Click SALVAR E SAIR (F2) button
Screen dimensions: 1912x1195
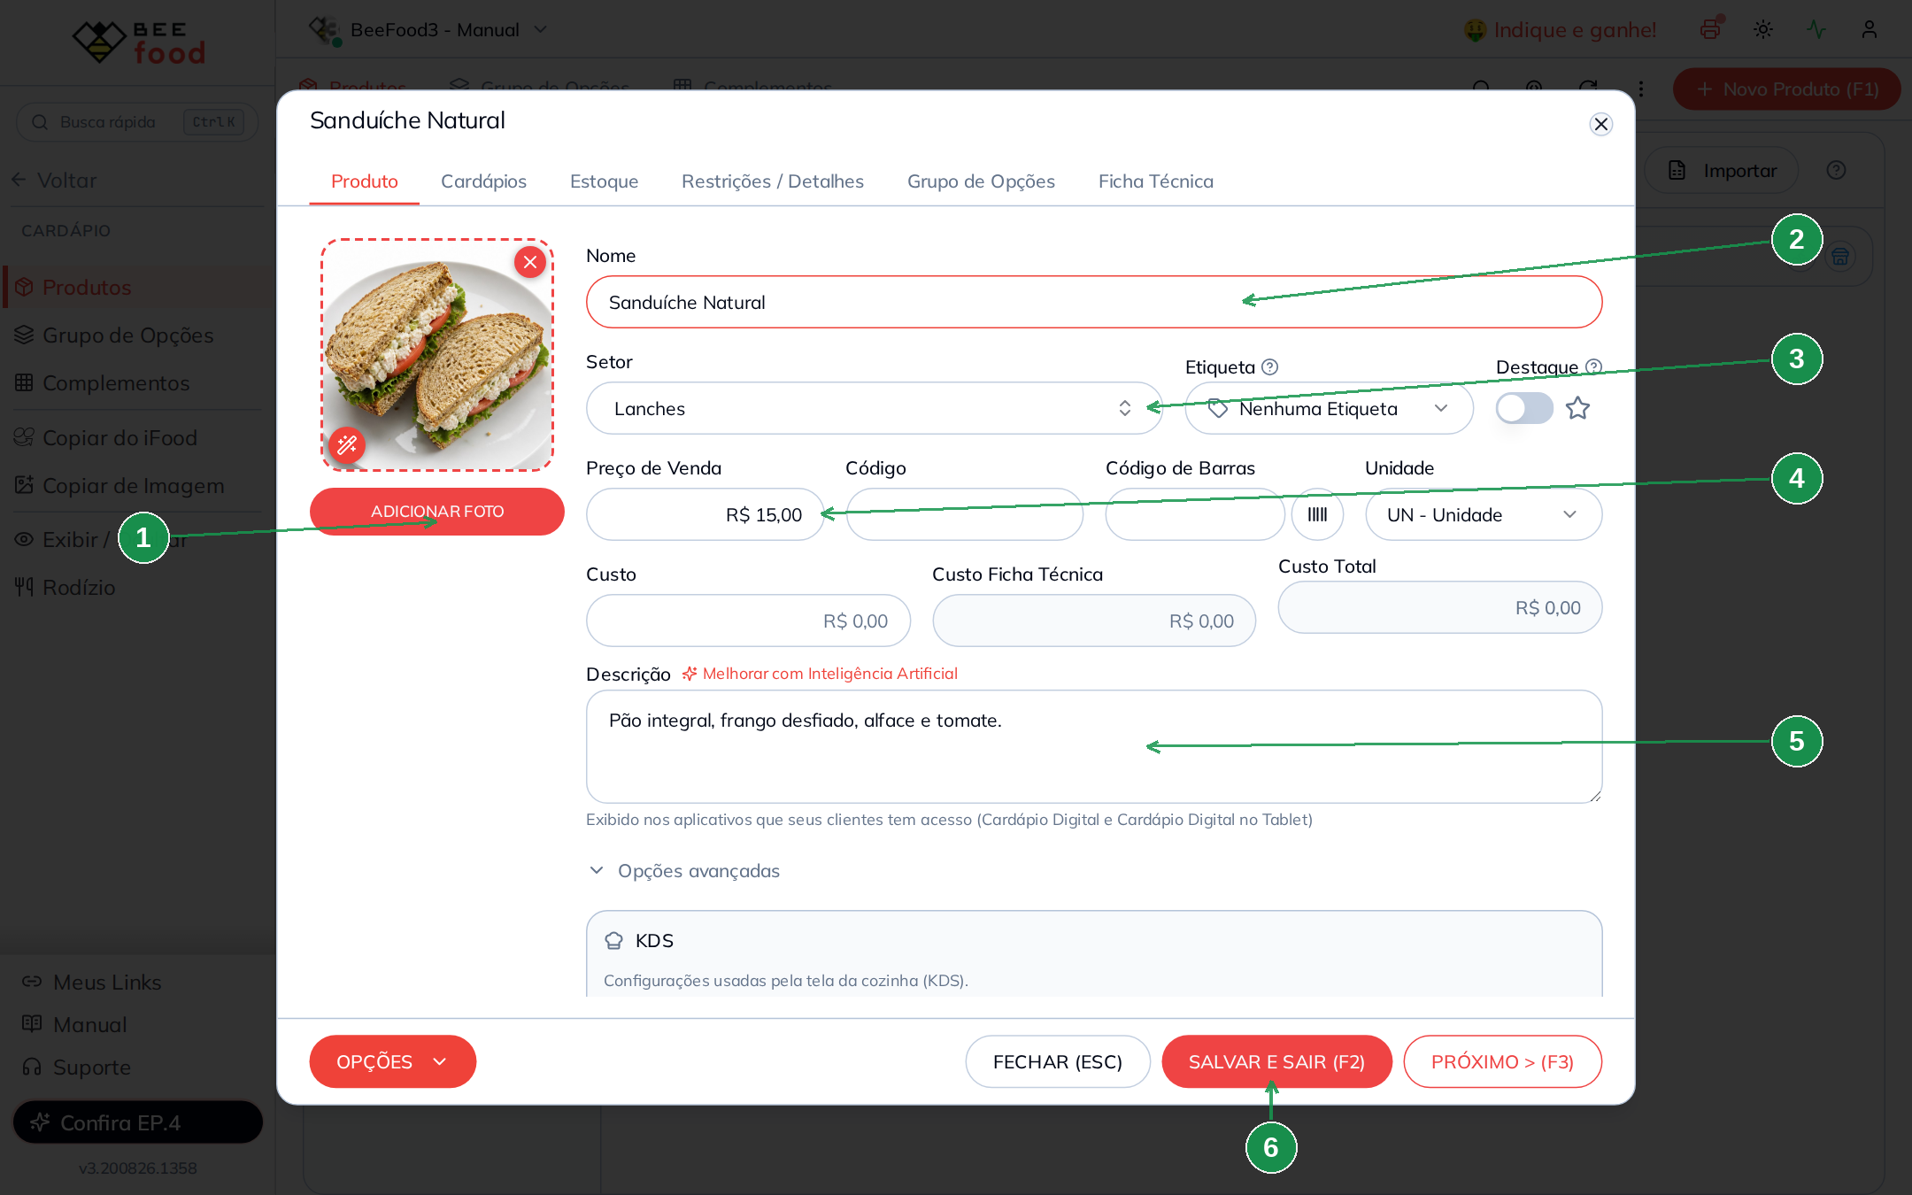pos(1276,1061)
